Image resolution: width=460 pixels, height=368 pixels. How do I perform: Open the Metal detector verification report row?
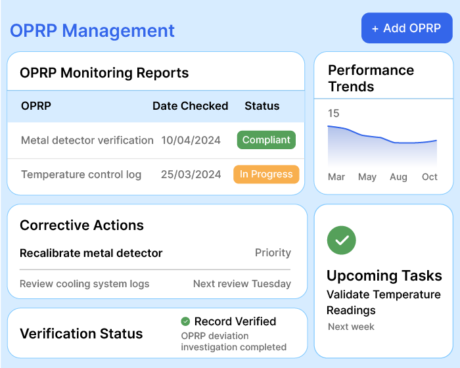(x=87, y=140)
